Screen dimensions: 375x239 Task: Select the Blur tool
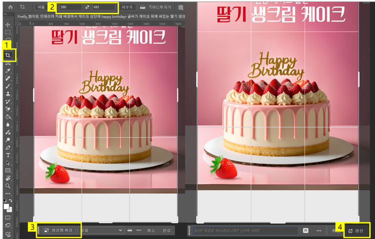click(8, 124)
